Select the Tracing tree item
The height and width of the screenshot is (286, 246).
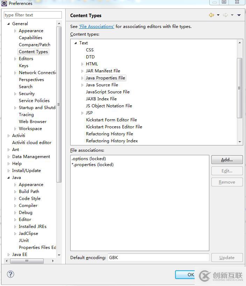[26, 115]
